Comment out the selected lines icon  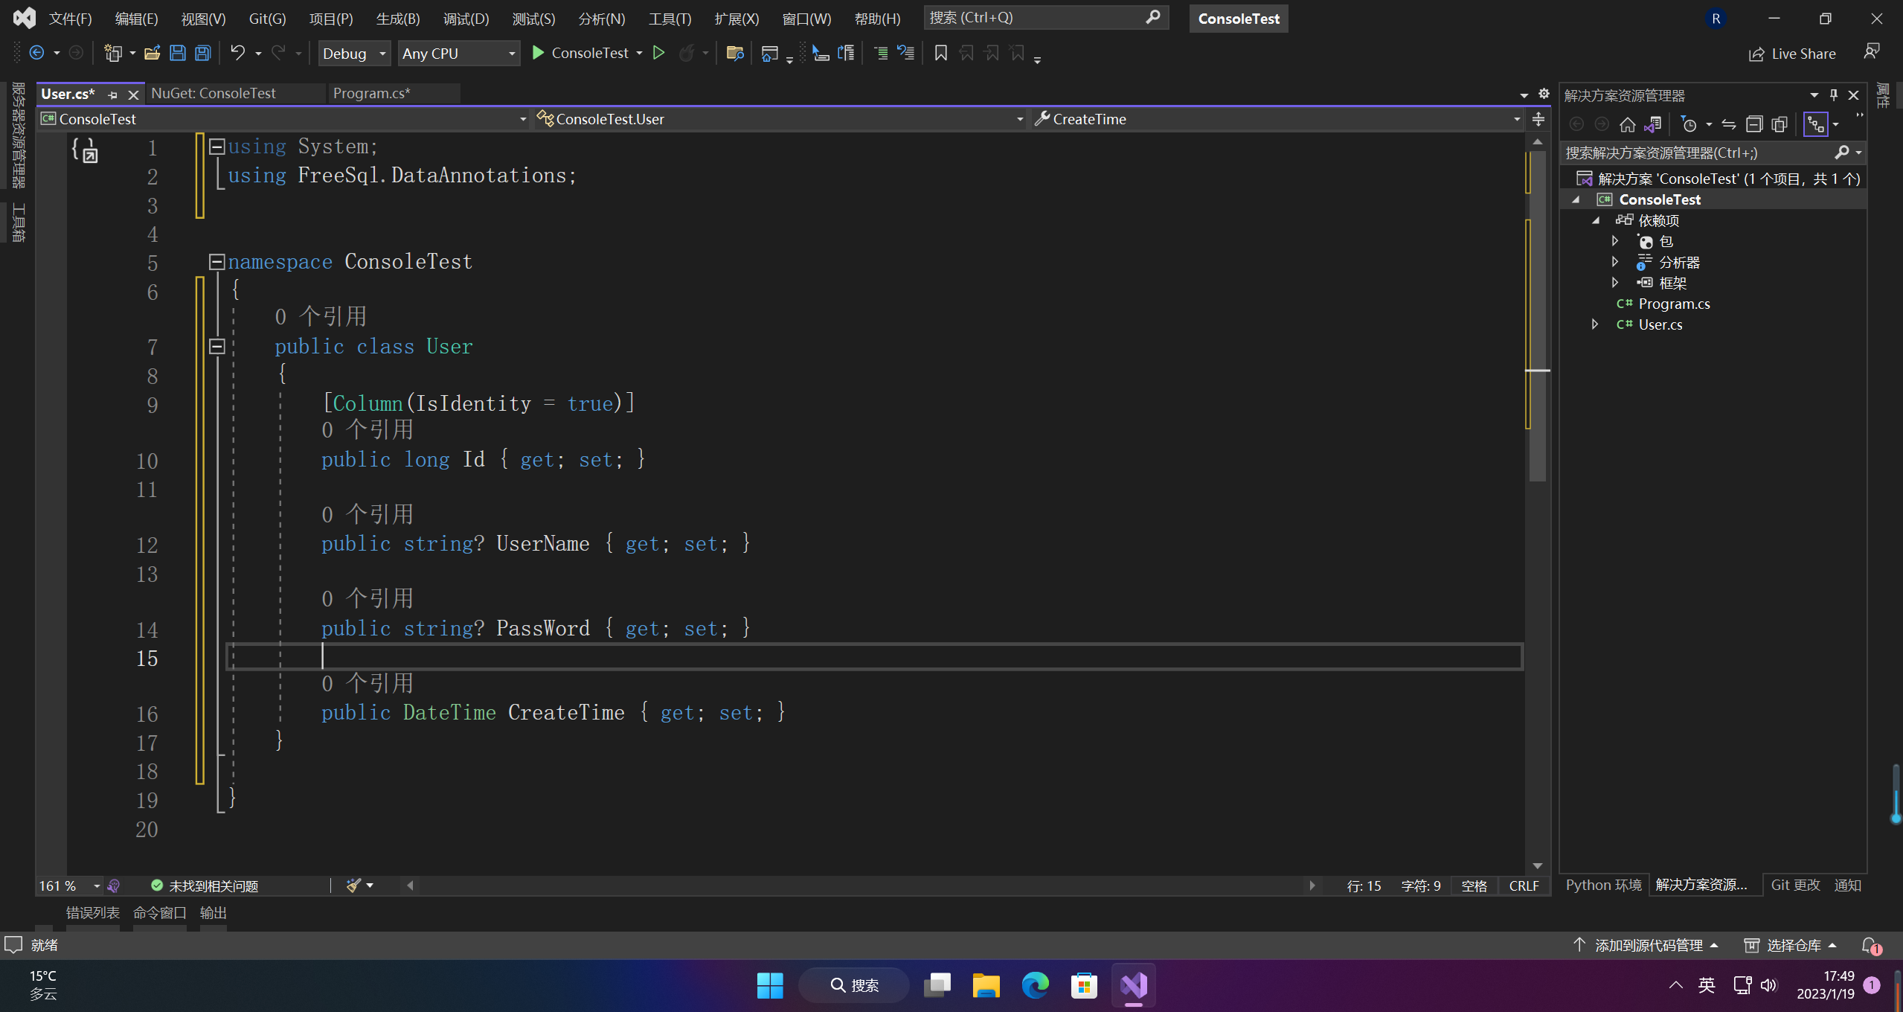click(881, 53)
